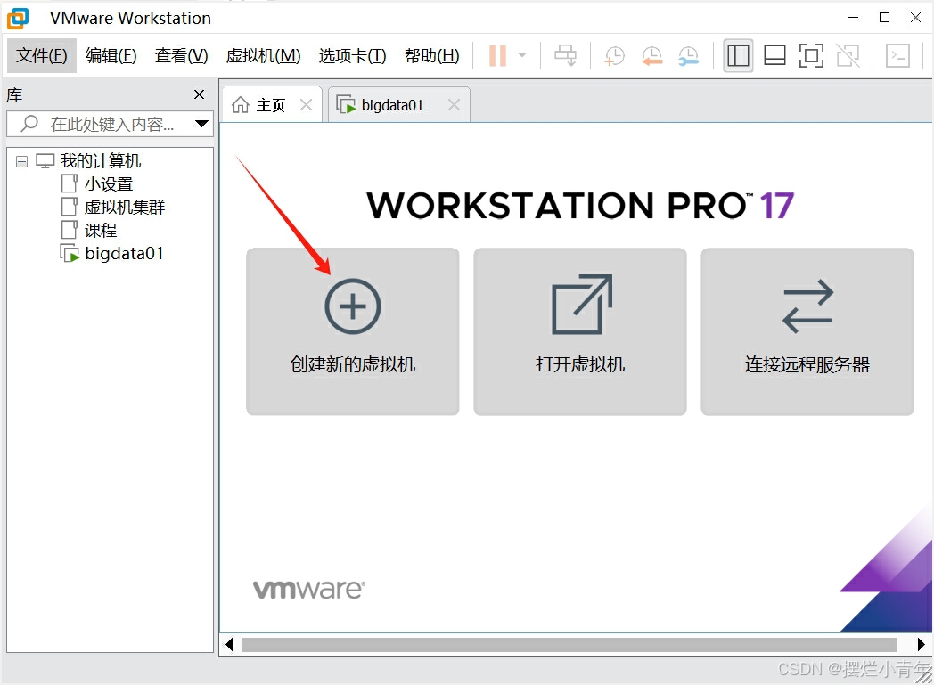This screenshot has height=685, width=934.
Task: Click the magnifier icon in library search
Action: click(x=29, y=123)
